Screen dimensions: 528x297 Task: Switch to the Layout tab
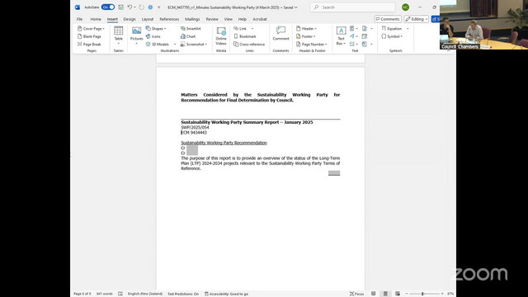pyautogui.click(x=147, y=19)
